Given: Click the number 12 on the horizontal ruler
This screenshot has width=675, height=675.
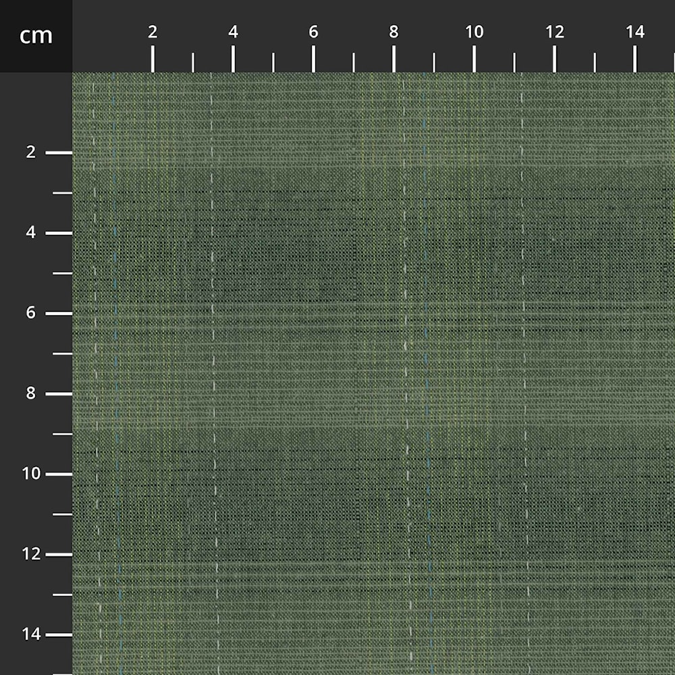Looking at the screenshot, I should pos(555,30).
